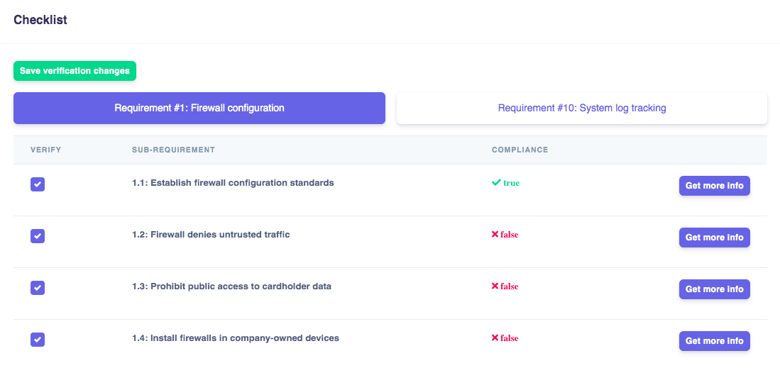Viewport: 780px width, 385px height.
Task: Uncheck verify box for sub-requirement 1.1
Action: point(38,184)
